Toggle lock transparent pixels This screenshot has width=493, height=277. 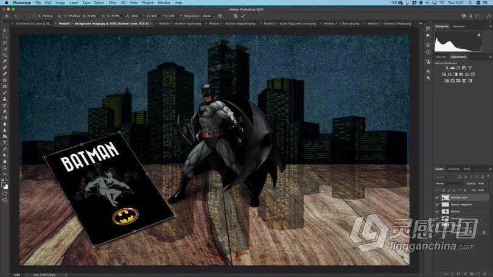coord(444,190)
